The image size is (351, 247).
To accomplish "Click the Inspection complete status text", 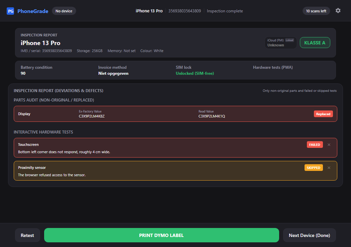I will click(x=225, y=11).
